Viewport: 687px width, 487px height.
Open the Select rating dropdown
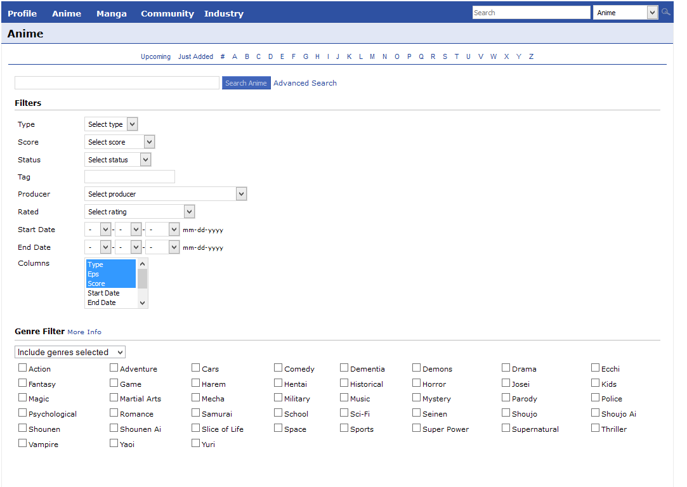click(x=140, y=212)
